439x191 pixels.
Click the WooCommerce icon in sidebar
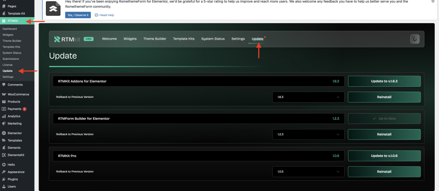(3, 94)
